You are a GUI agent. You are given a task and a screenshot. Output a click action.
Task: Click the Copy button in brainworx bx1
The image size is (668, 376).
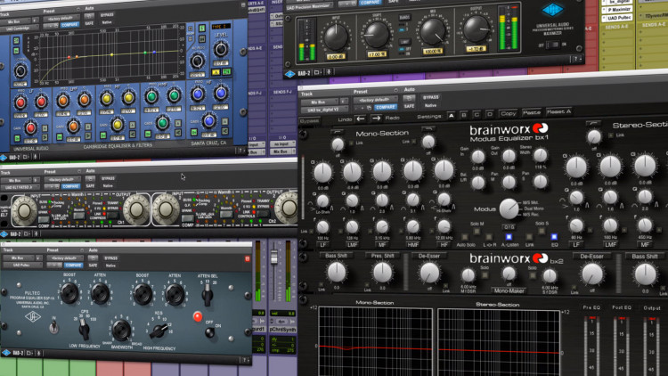click(x=509, y=113)
